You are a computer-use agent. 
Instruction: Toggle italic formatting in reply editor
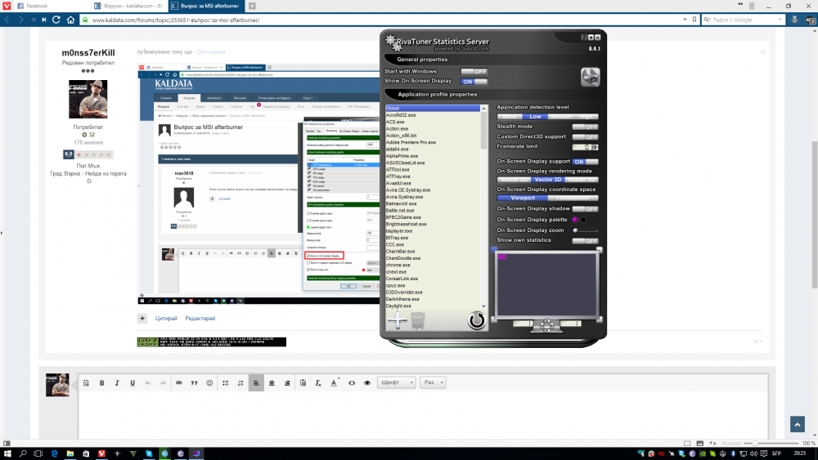click(x=117, y=383)
